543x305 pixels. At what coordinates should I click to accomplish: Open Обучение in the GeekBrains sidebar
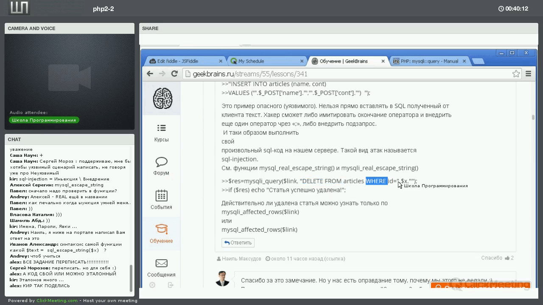pyautogui.click(x=161, y=234)
